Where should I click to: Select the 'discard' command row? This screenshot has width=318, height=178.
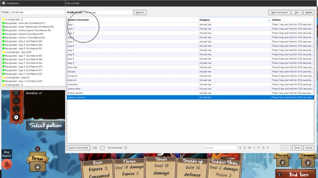click(x=190, y=71)
